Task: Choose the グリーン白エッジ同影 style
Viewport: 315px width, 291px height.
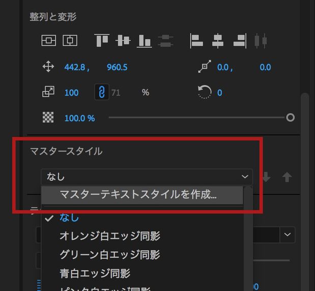Action: pos(142,254)
